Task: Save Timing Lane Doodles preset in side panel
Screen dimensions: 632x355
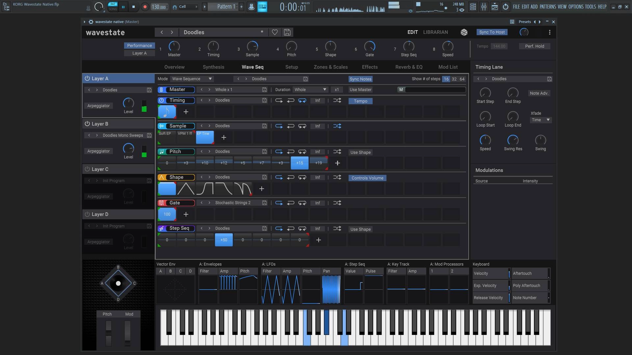Action: [549, 79]
